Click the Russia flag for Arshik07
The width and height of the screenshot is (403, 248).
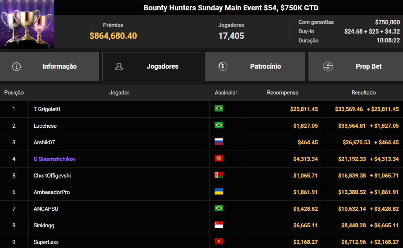219,141
